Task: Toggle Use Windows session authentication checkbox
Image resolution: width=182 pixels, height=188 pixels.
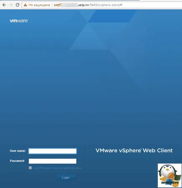Action: [x=30, y=168]
